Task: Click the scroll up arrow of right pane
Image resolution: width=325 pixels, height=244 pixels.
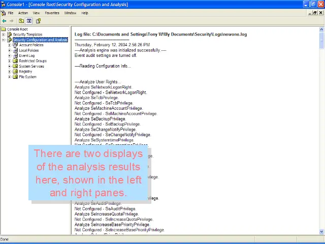Action: (x=322, y=30)
